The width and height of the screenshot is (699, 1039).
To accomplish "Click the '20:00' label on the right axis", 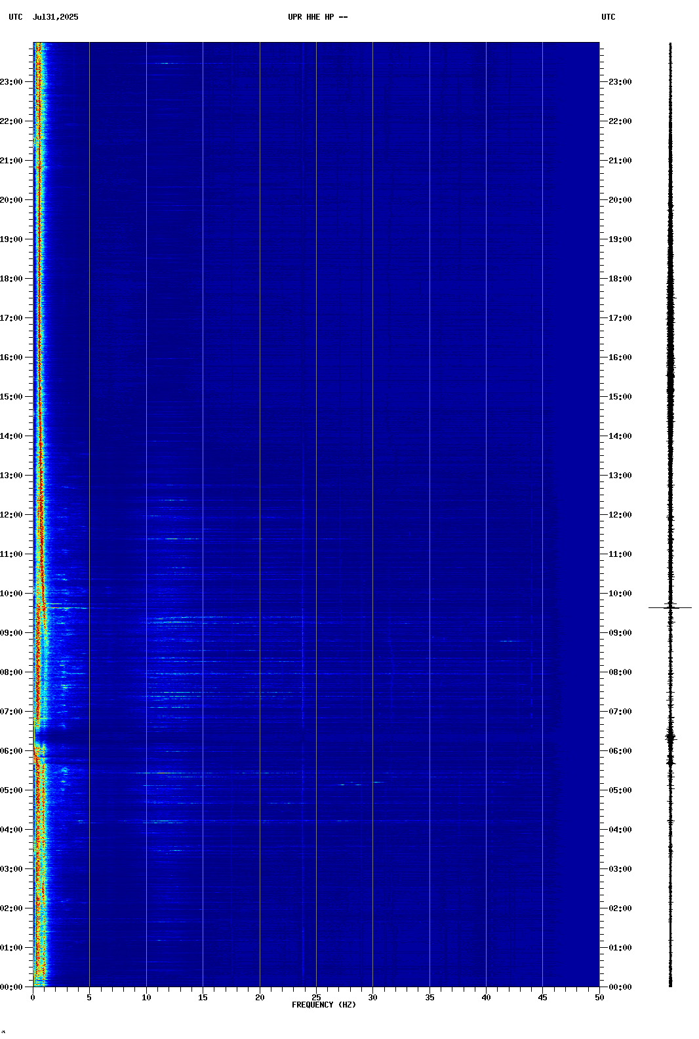I will coord(620,200).
